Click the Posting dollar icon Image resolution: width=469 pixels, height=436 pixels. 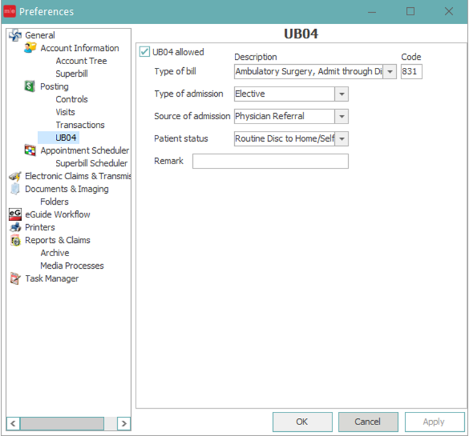30,87
